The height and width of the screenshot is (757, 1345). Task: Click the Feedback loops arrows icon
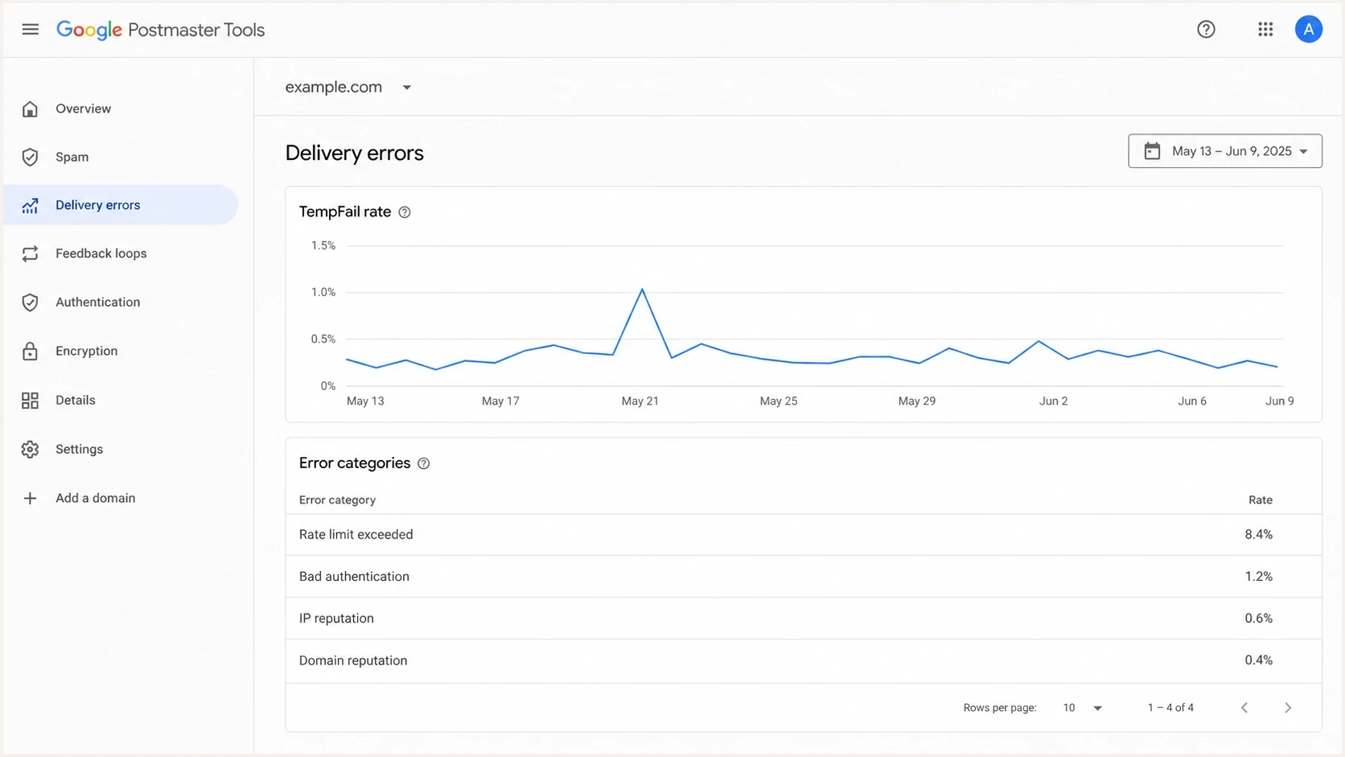[x=31, y=253]
